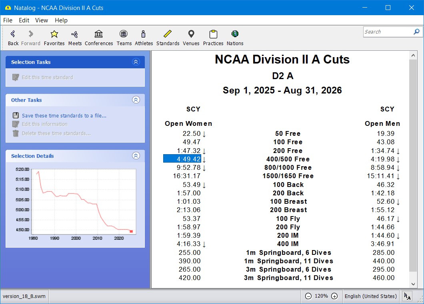
Task: Zoom out with the minus button
Action: (308, 296)
